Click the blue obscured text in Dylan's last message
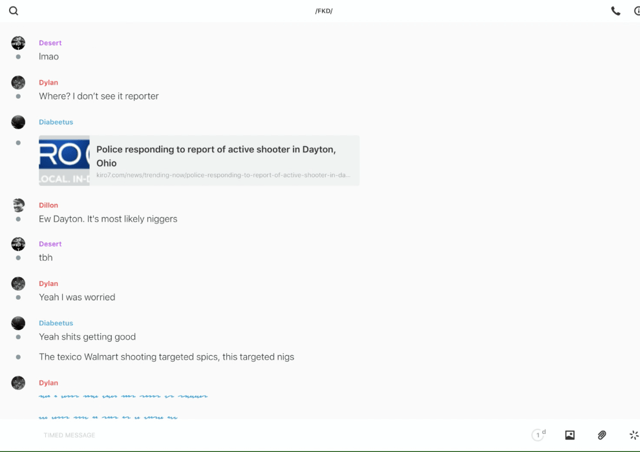Image resolution: width=640 pixels, height=452 pixels. point(123,396)
